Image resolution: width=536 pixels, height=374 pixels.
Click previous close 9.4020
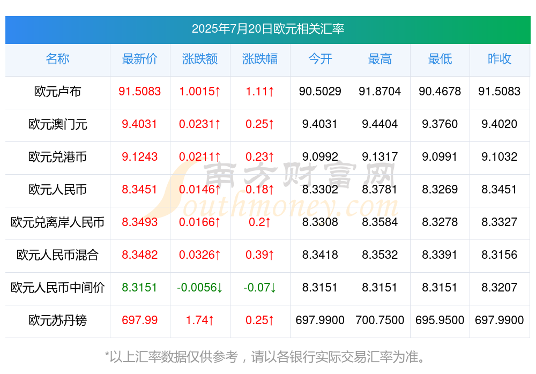click(x=500, y=124)
